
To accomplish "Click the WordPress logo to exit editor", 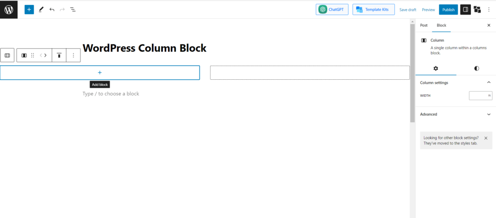I will click(9, 9).
